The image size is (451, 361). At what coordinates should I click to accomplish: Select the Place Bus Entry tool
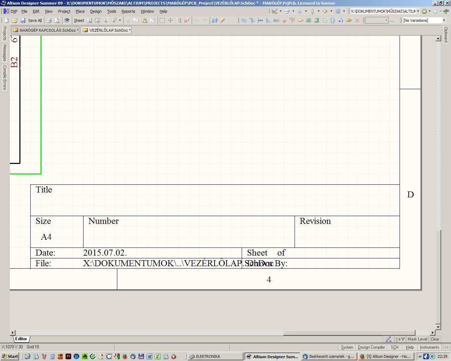pos(268,20)
